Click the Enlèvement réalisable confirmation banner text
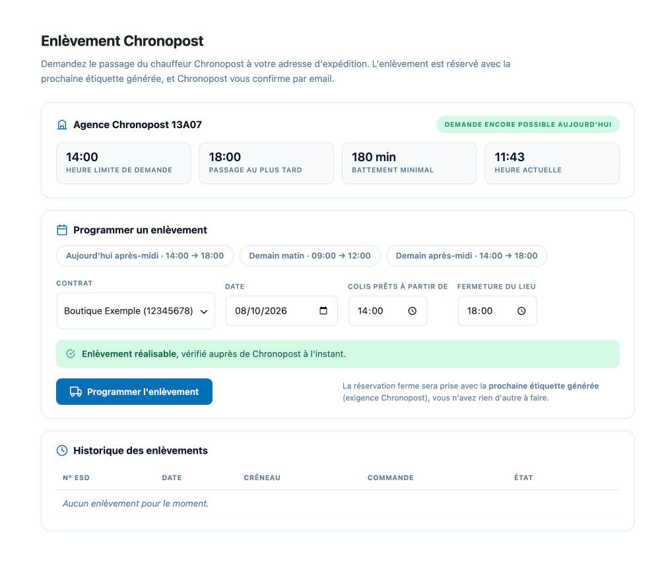The image size is (660, 566). click(x=213, y=354)
